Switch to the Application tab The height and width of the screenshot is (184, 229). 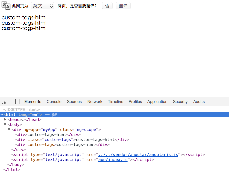point(157,102)
